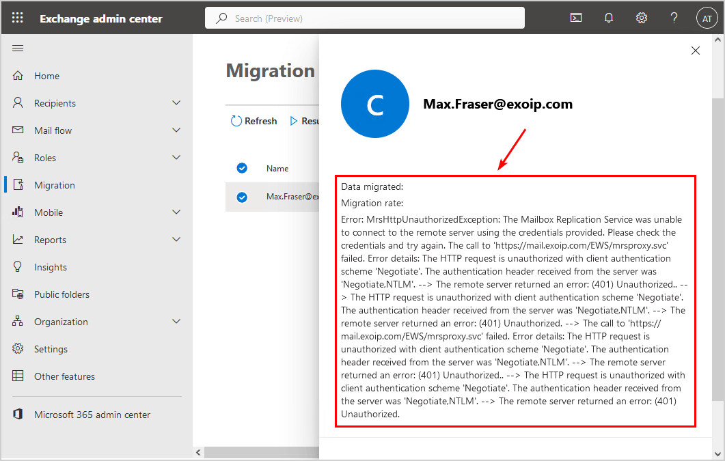Click the vertical scrollbar up arrow
Screen dimensions: 725x461
pyautogui.click(x=717, y=40)
